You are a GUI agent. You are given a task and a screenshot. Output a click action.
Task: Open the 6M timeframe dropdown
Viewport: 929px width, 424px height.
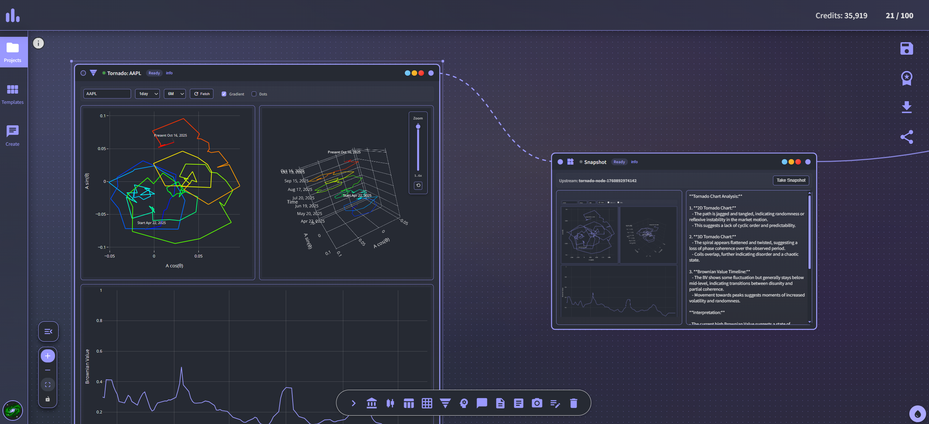(175, 94)
